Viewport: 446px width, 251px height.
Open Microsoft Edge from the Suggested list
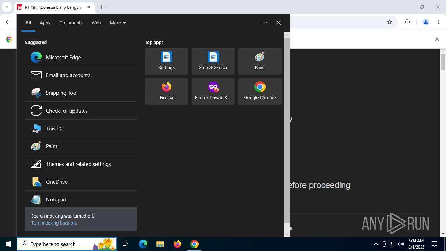[x=81, y=57]
